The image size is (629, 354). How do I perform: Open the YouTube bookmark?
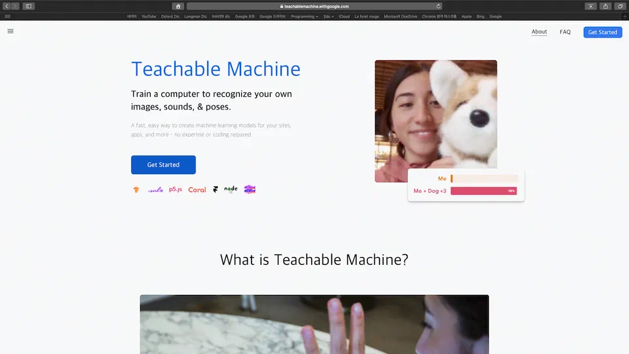tap(149, 16)
